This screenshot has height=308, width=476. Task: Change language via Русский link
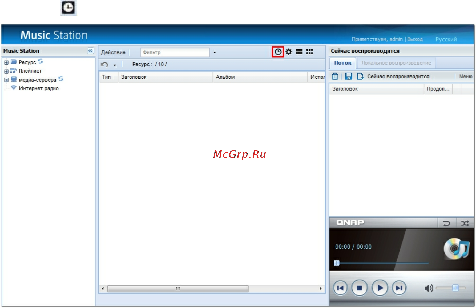(x=446, y=39)
